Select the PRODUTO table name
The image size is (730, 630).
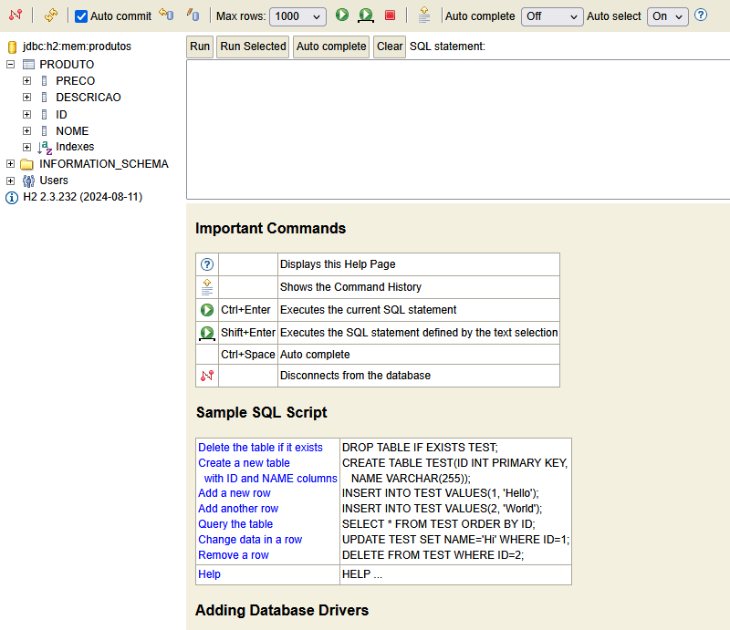pyautogui.click(x=67, y=64)
